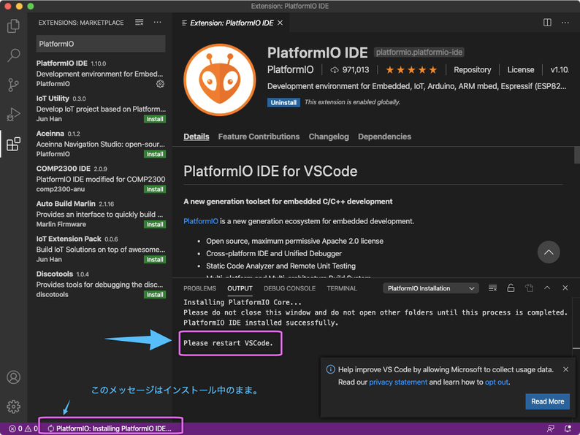Screen dimensions: 580x435
Task: Click the scroll-to-top circular button
Action: (x=549, y=253)
